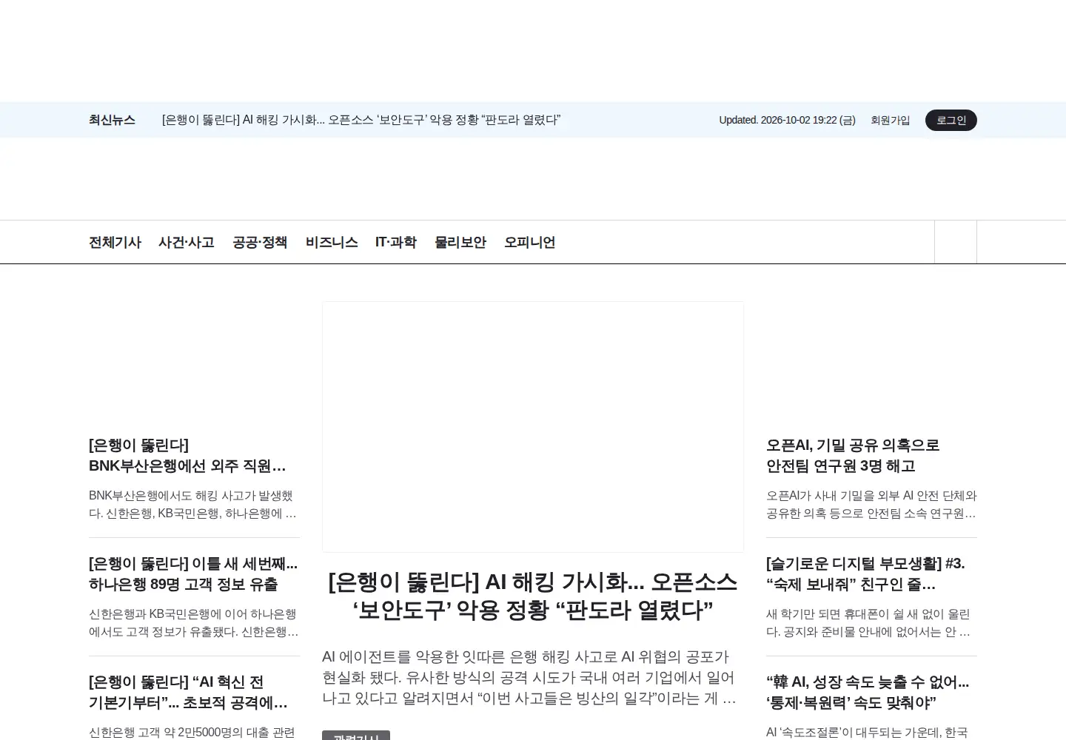Open the 물리보안 menu
Image resolution: width=1066 pixels, height=740 pixels.
click(460, 242)
